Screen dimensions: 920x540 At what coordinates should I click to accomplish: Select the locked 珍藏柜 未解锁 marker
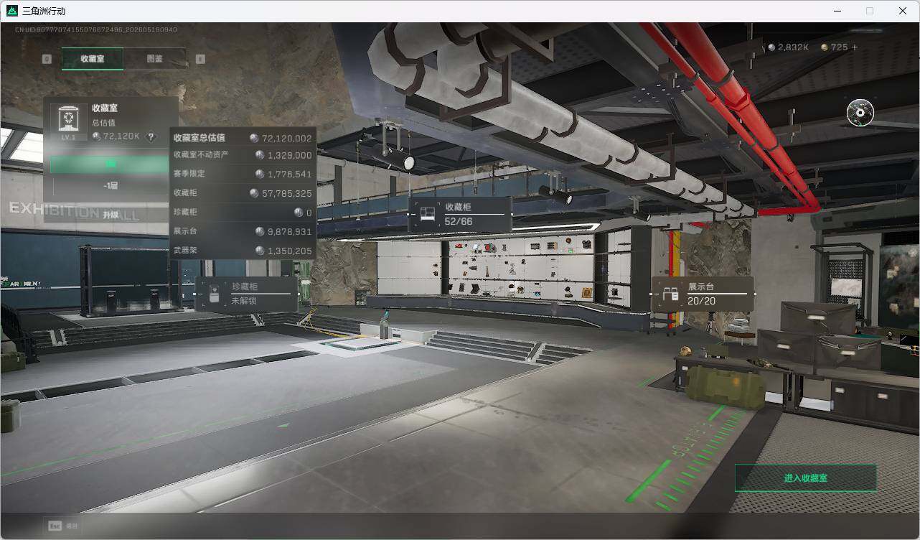click(246, 294)
